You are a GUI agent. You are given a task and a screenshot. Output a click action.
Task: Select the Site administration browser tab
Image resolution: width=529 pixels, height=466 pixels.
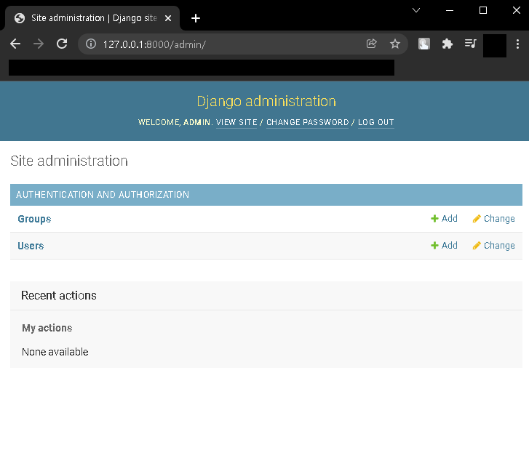[x=92, y=18]
